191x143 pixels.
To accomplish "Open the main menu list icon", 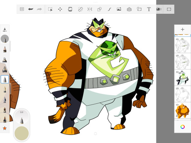I will click(x=22, y=9).
